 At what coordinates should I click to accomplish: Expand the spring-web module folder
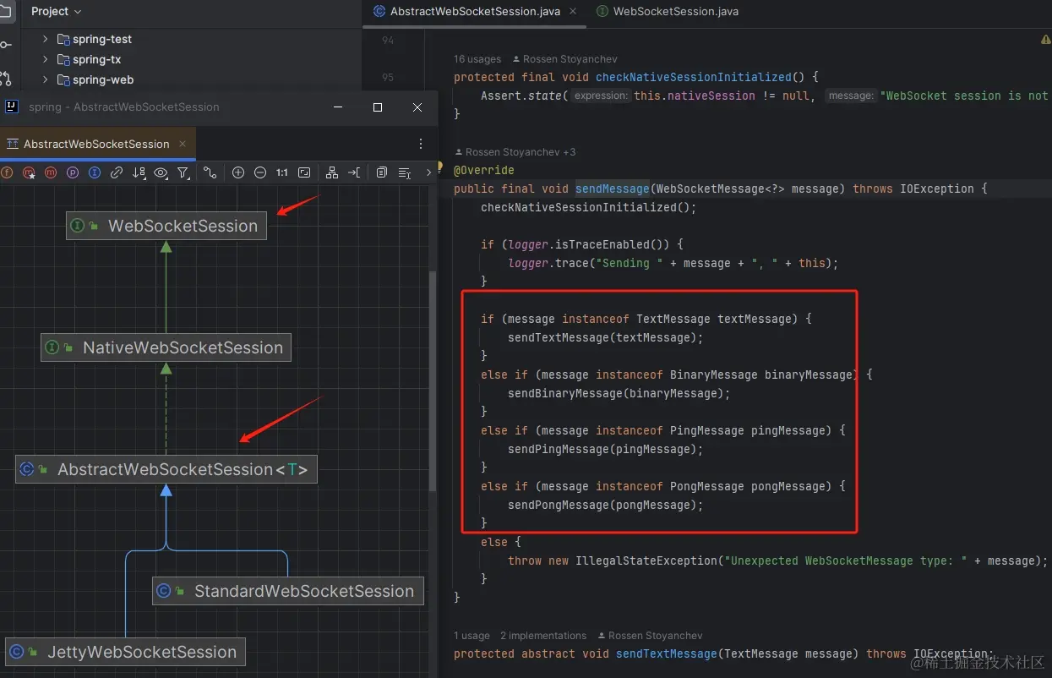[x=46, y=79]
